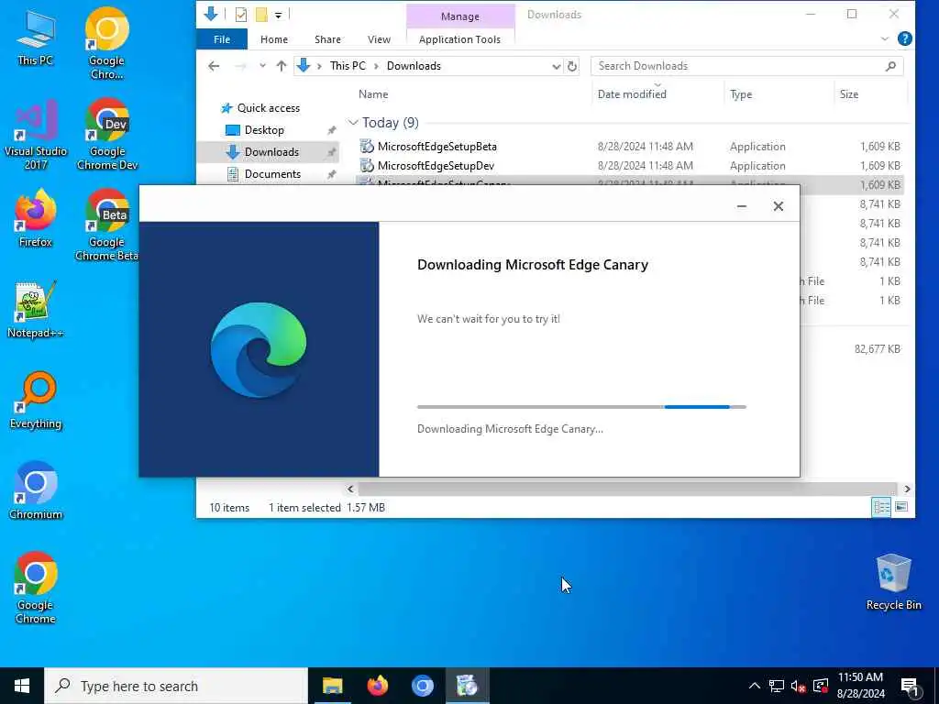Open Firefox desktop shortcut
This screenshot has height=704, width=939.
click(x=36, y=218)
